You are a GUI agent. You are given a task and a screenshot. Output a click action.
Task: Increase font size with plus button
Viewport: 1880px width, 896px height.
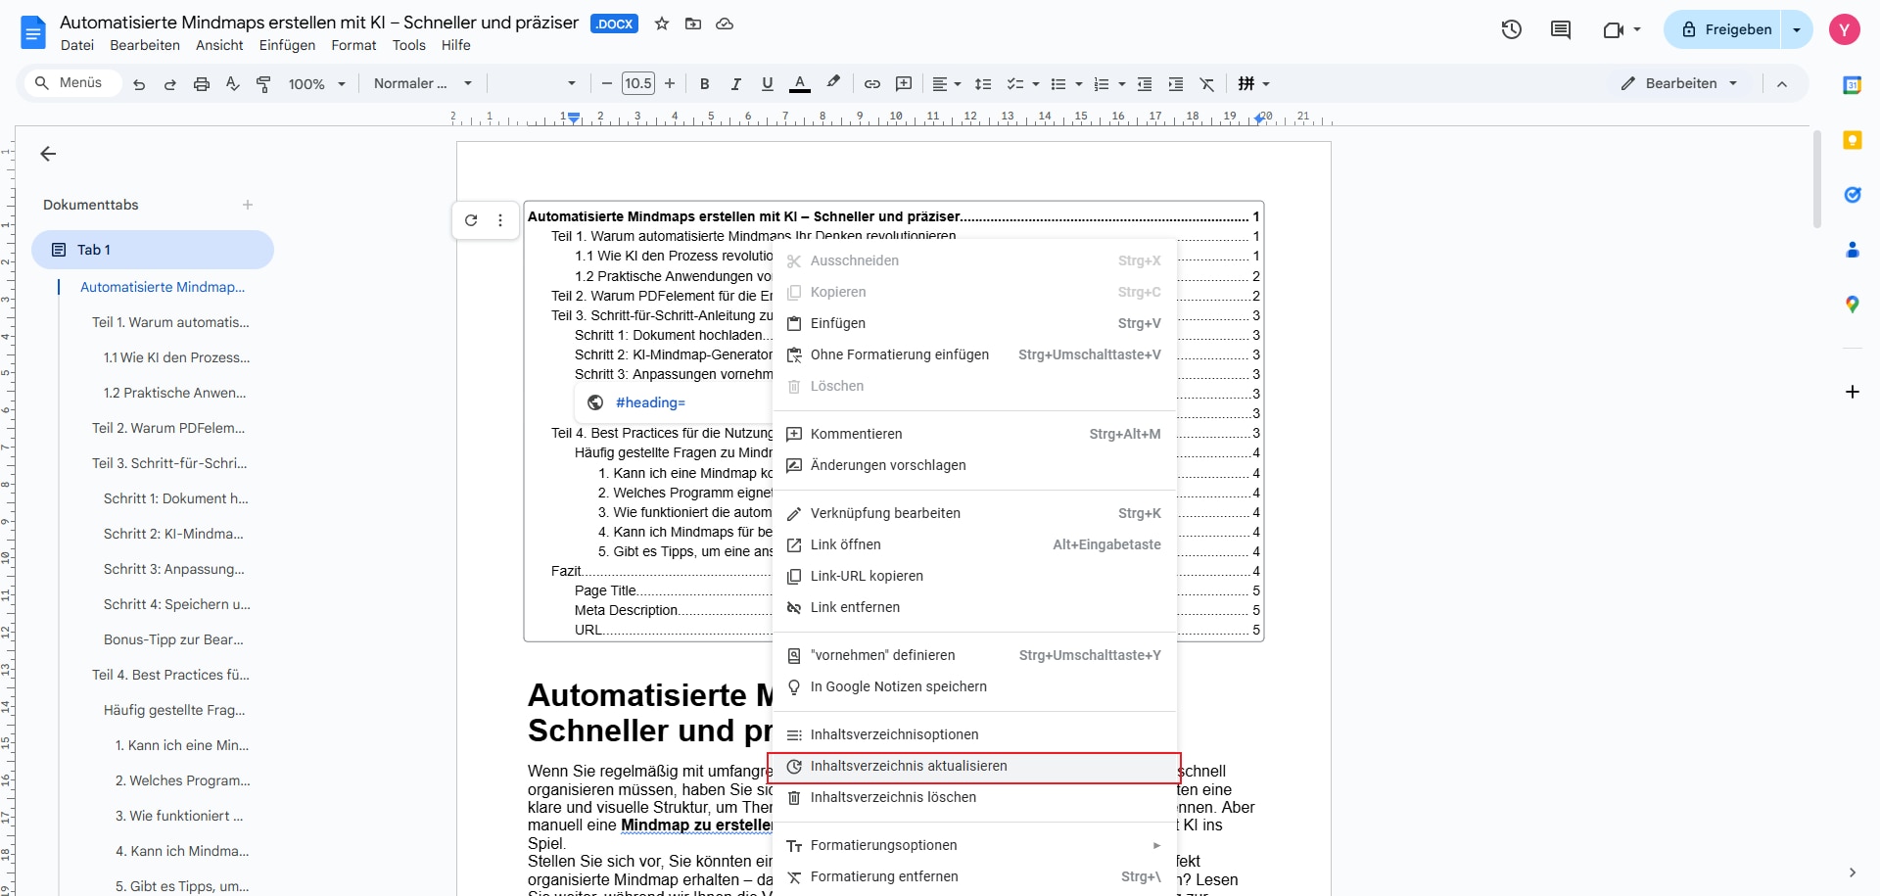(x=670, y=84)
